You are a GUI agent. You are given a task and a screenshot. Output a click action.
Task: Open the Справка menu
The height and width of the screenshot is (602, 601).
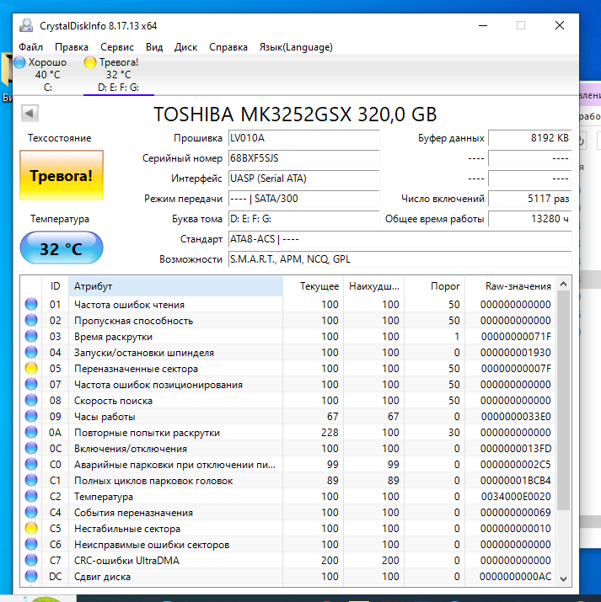point(228,47)
